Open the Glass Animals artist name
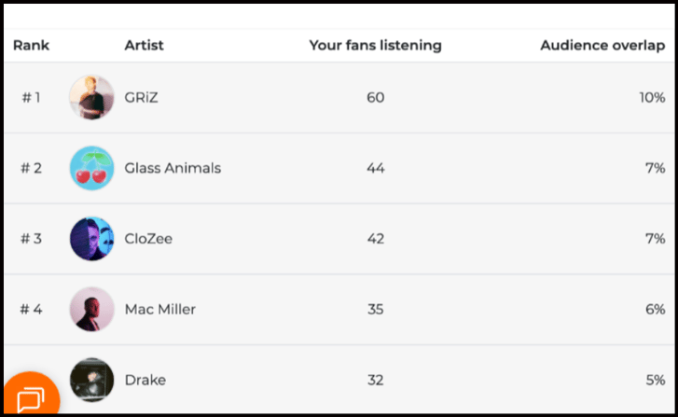The height and width of the screenshot is (417, 678). coord(173,169)
